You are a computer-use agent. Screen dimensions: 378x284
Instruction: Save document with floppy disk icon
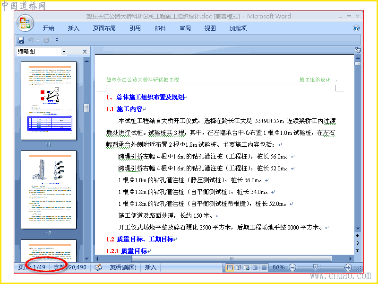[x=21, y=40]
